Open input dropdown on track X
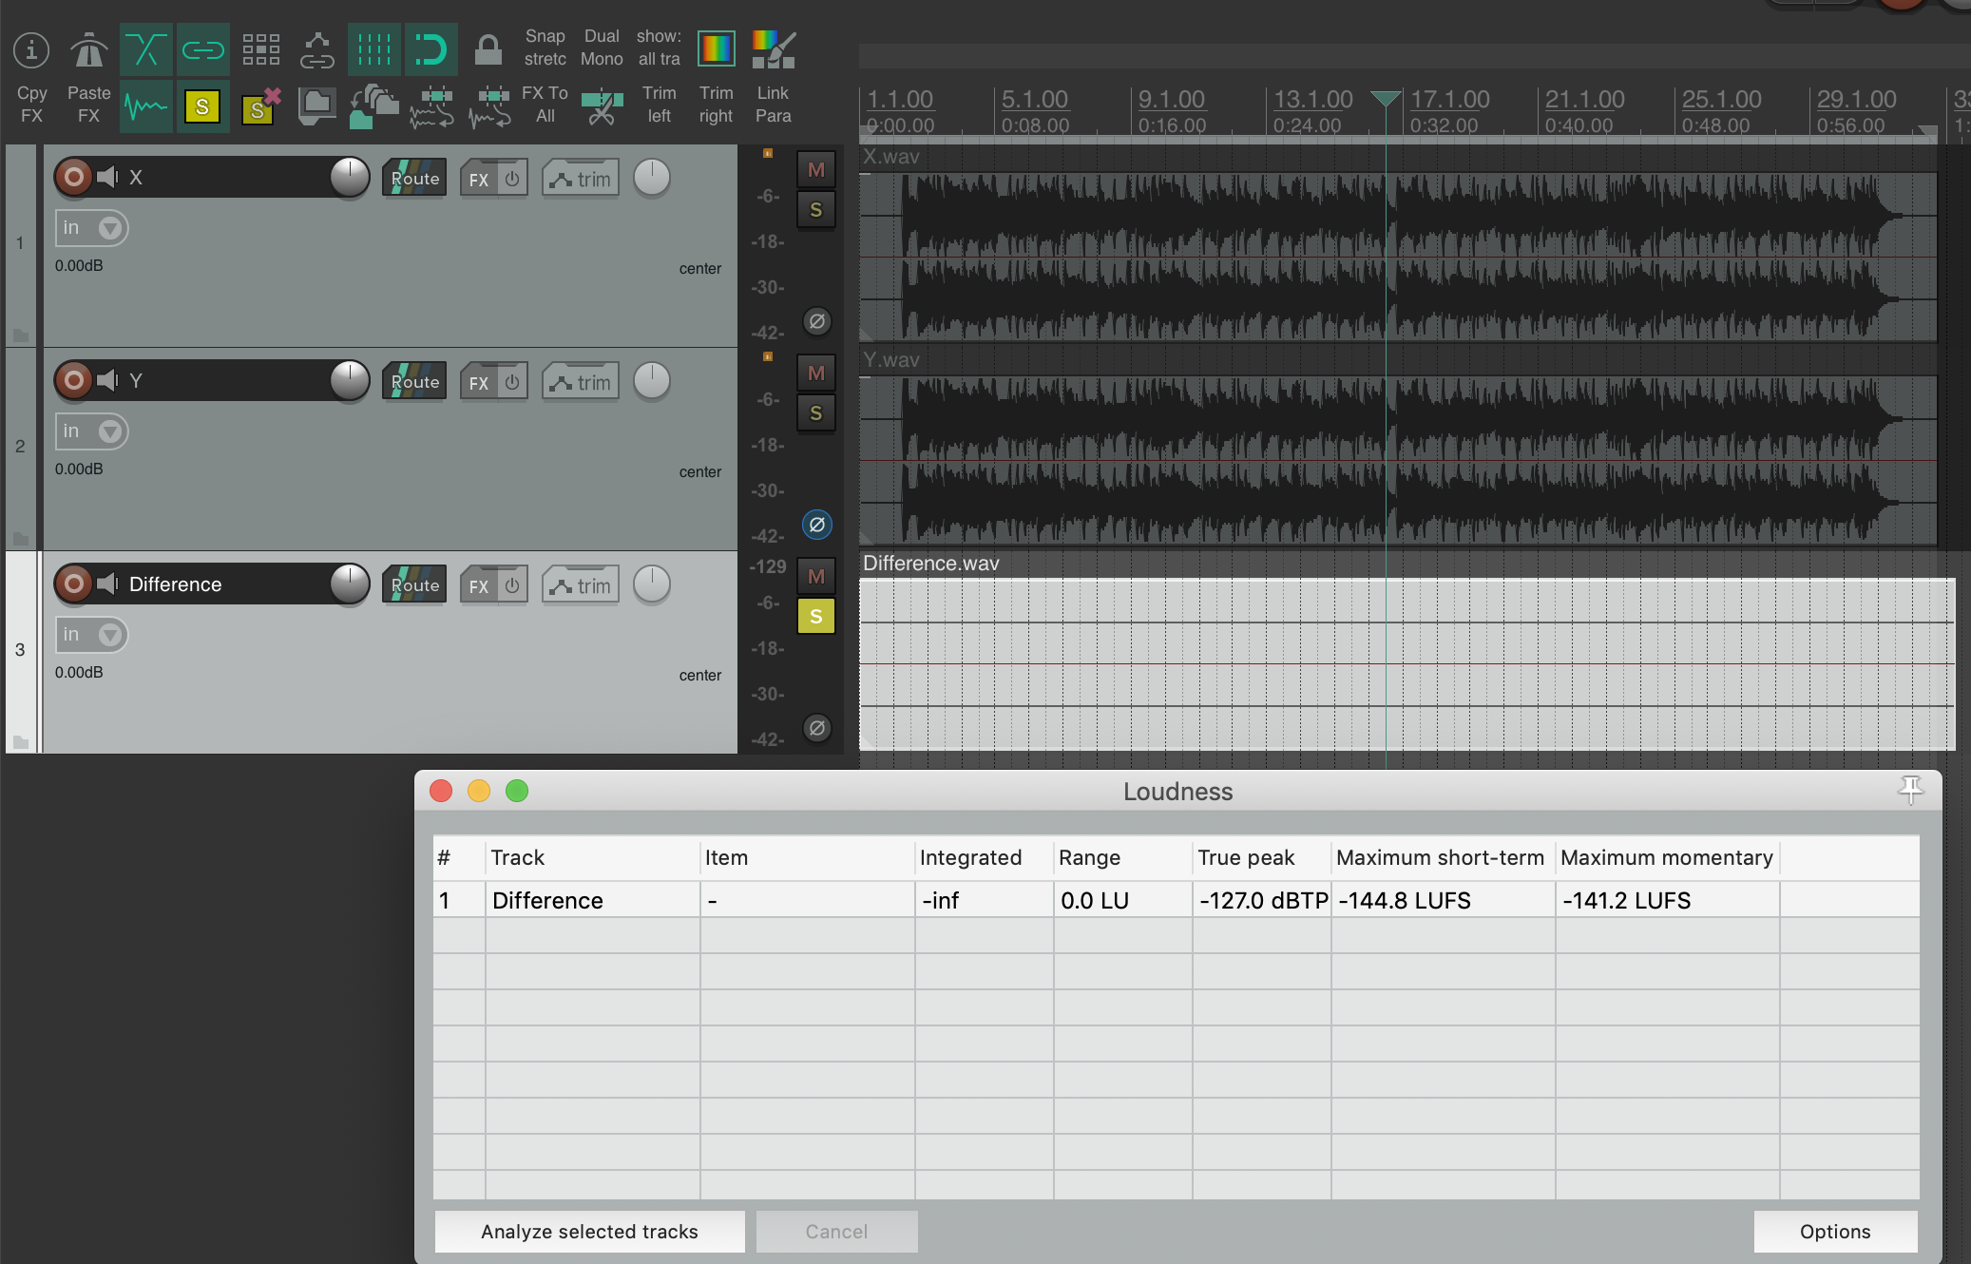The width and height of the screenshot is (1971, 1264). click(91, 228)
